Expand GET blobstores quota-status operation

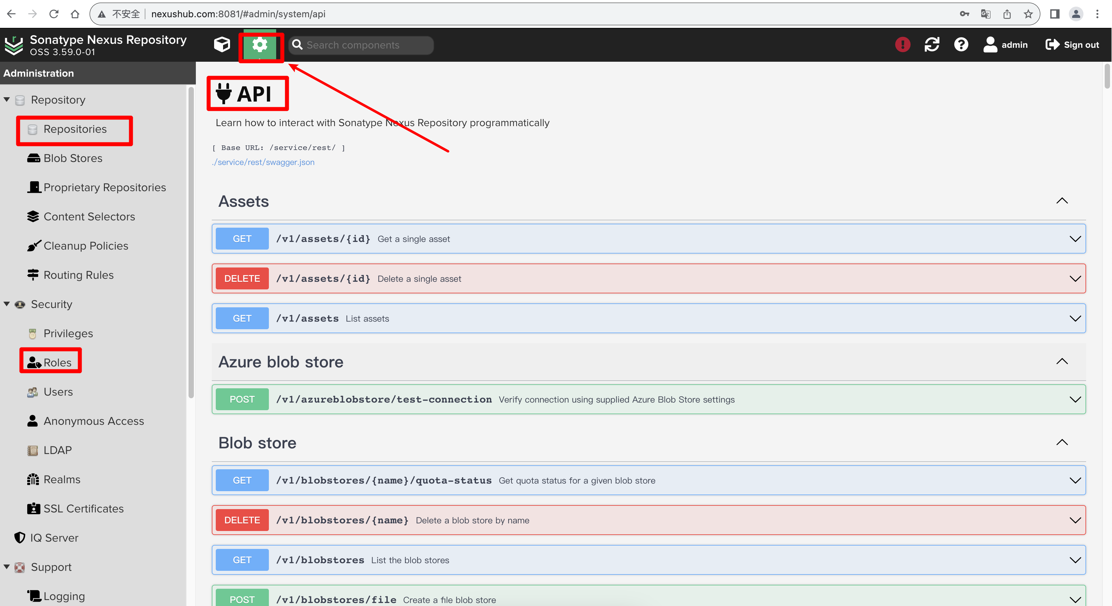648,480
